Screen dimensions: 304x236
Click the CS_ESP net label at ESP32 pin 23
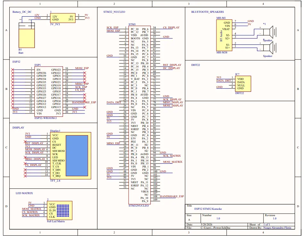[x=80, y=90]
